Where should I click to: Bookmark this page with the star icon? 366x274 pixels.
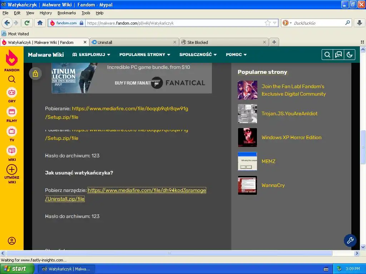[267, 23]
